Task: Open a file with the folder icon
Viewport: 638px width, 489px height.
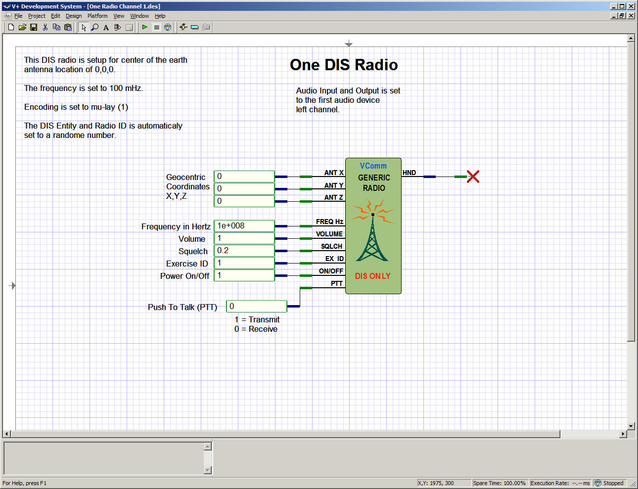Action: pyautogui.click(x=22, y=27)
